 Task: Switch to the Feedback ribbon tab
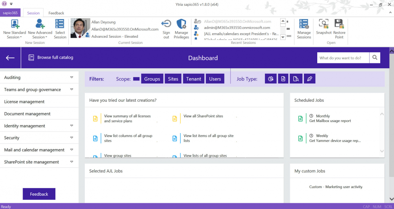[x=56, y=13]
